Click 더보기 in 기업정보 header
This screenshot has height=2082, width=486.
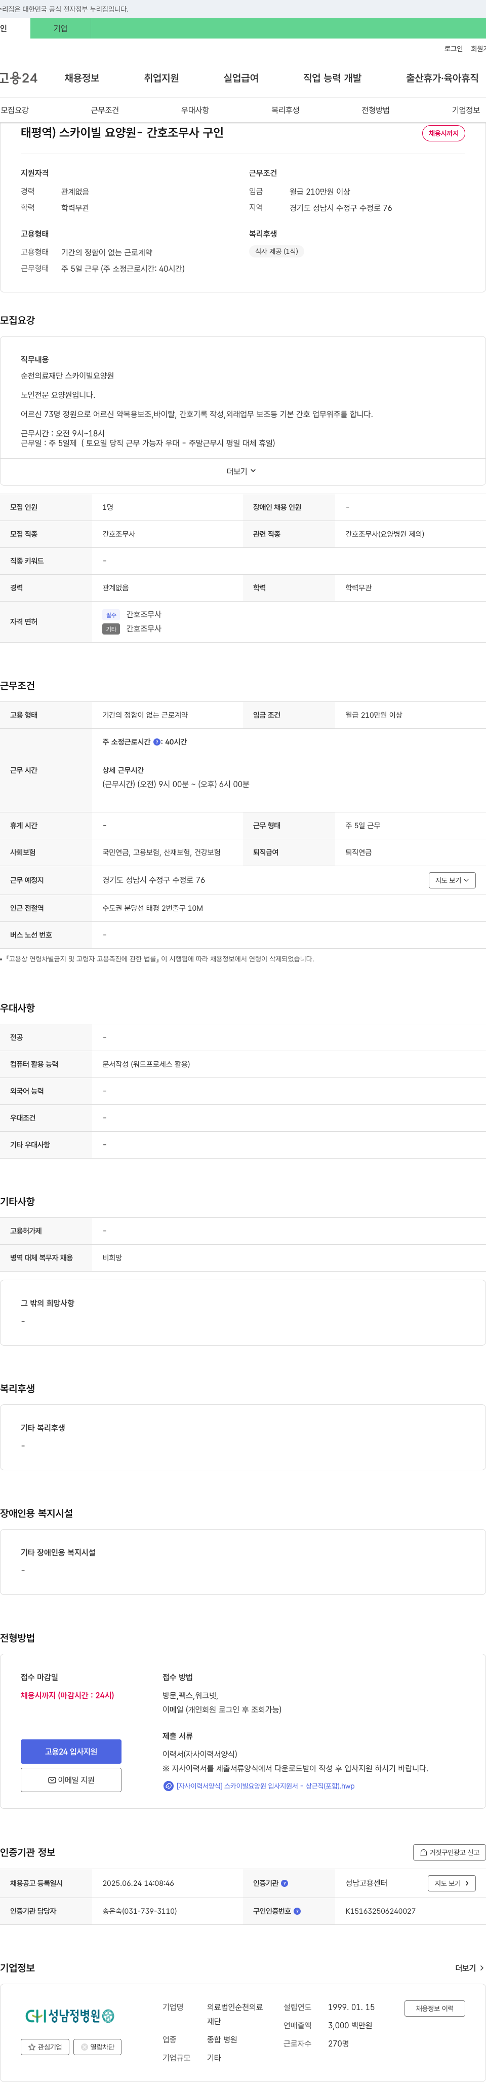click(x=469, y=1968)
